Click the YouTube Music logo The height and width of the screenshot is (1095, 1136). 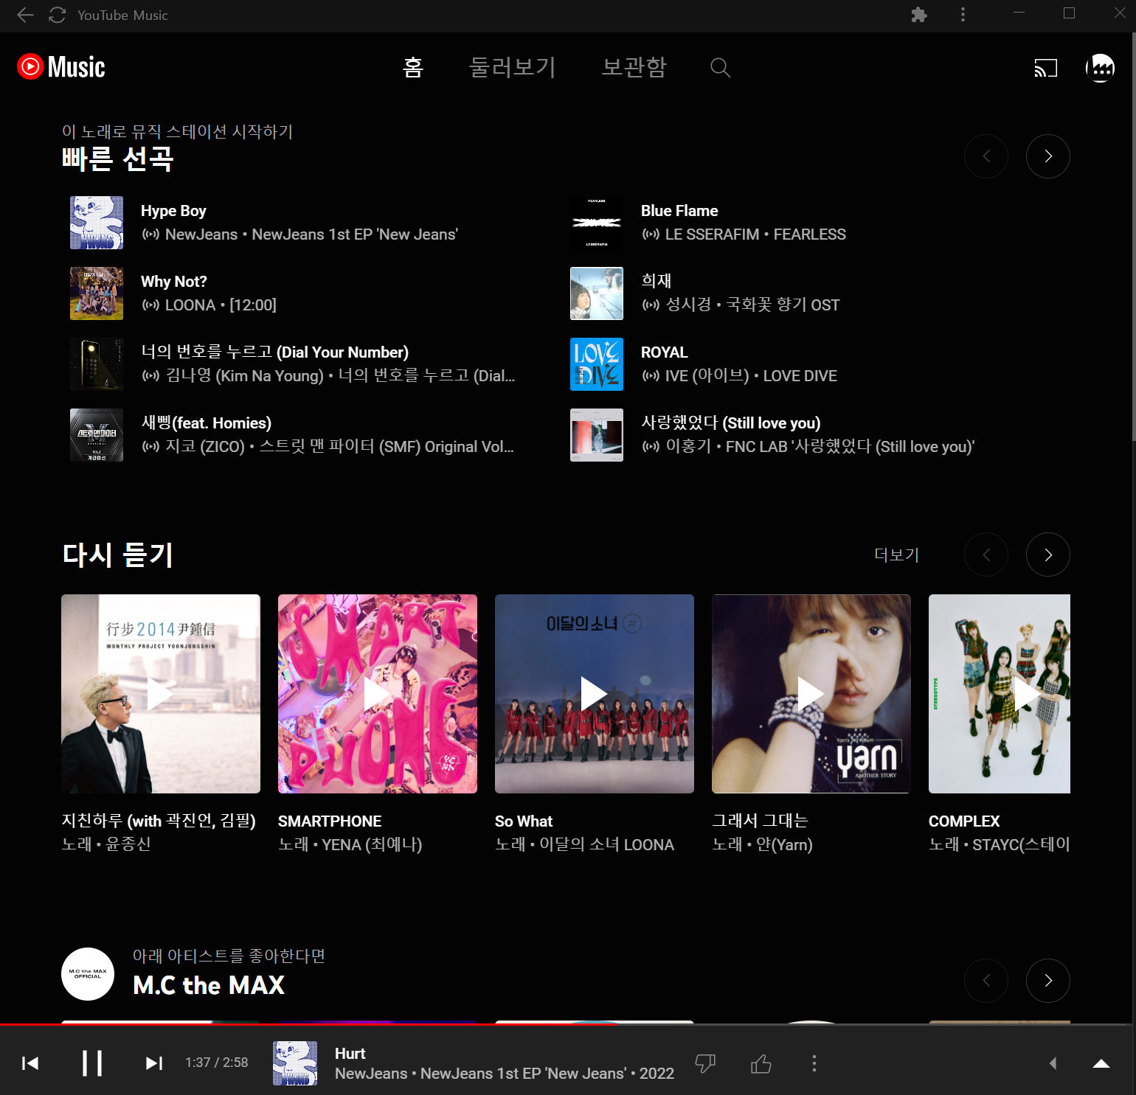61,67
